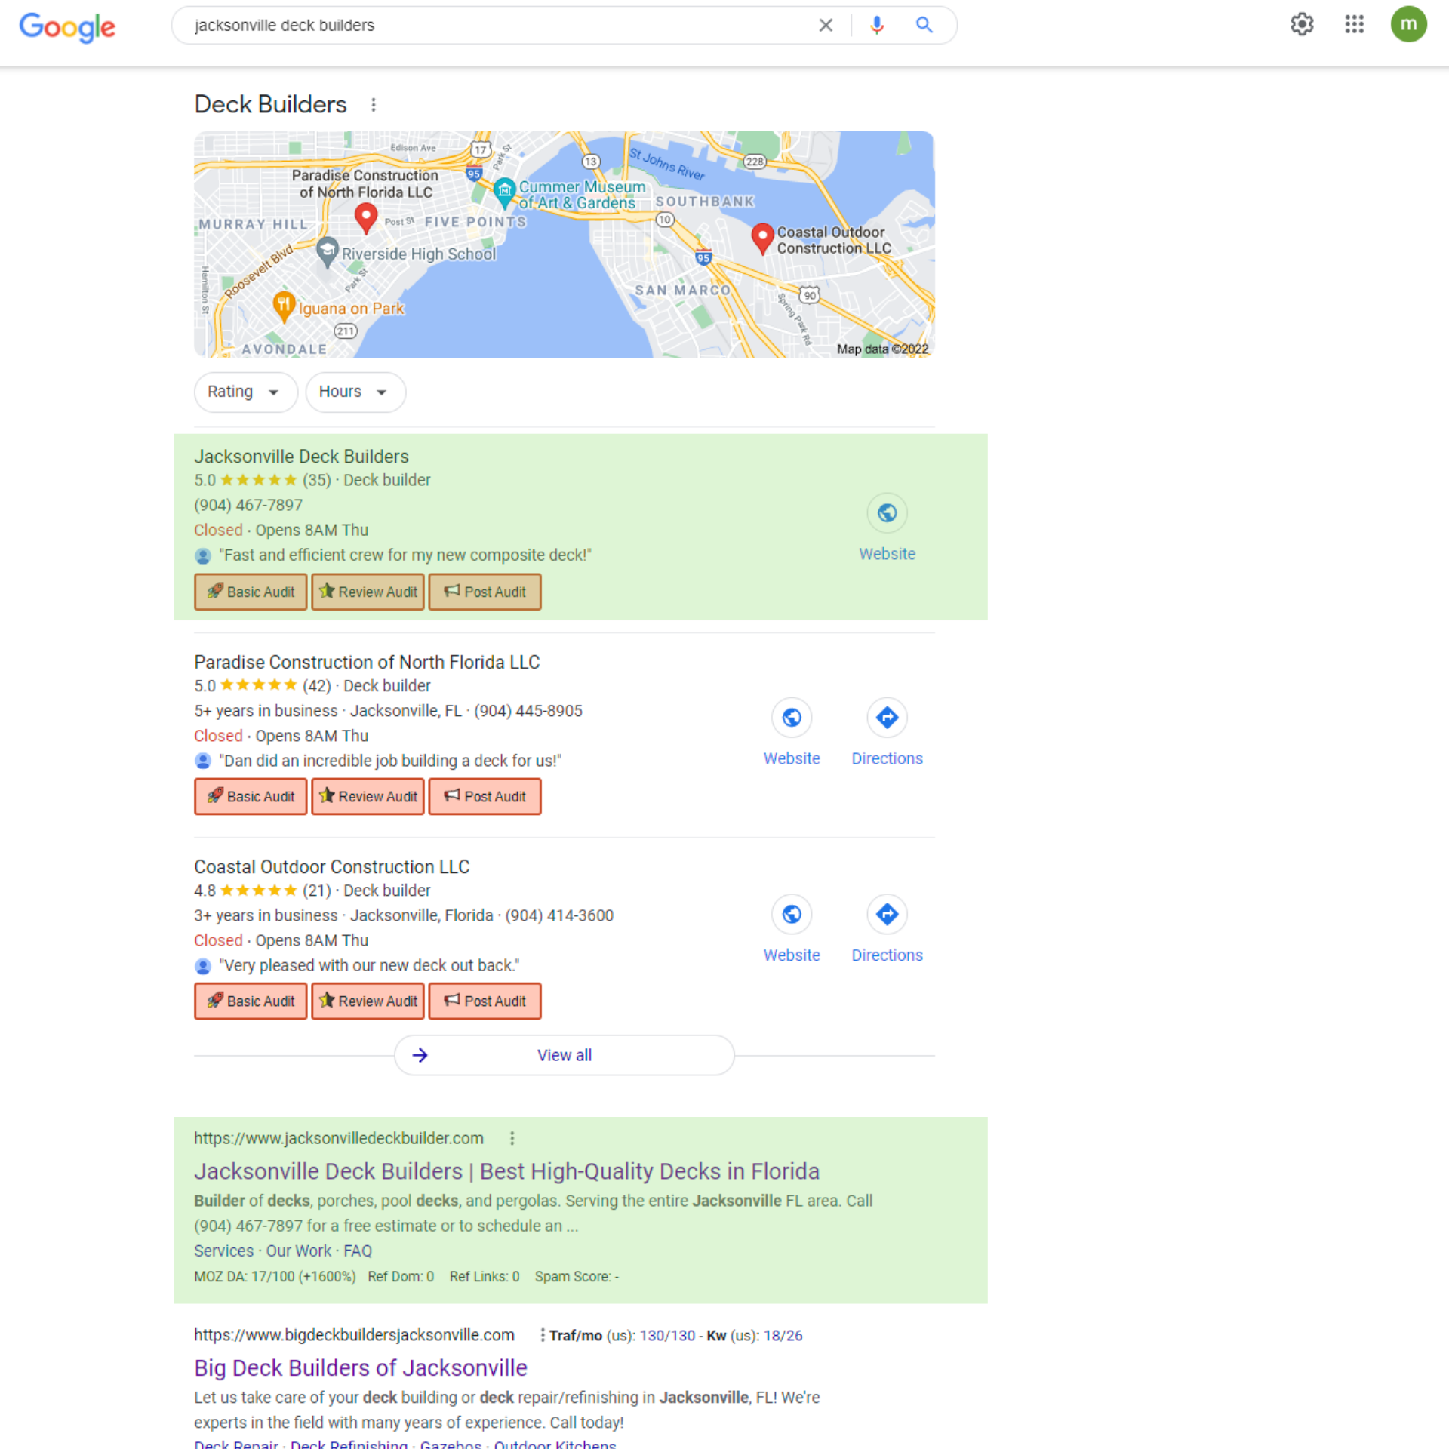Screen dimensions: 1449x1449
Task: Click the Iguana on Park restaurant marker
Action: click(x=283, y=306)
